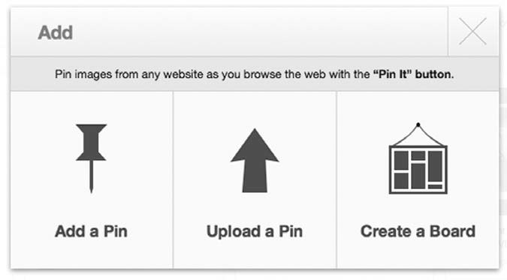Screen dimensions: 507x280
Task: Select the "Create a Board" label
Action: pyautogui.click(x=418, y=231)
